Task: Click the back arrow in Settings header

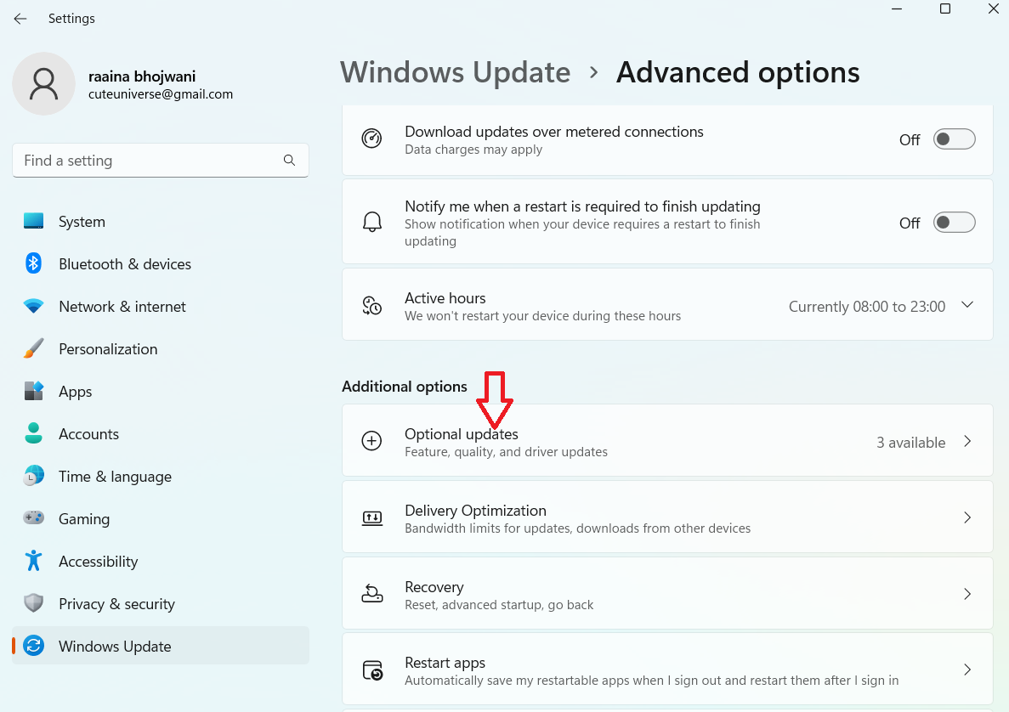Action: pos(20,19)
